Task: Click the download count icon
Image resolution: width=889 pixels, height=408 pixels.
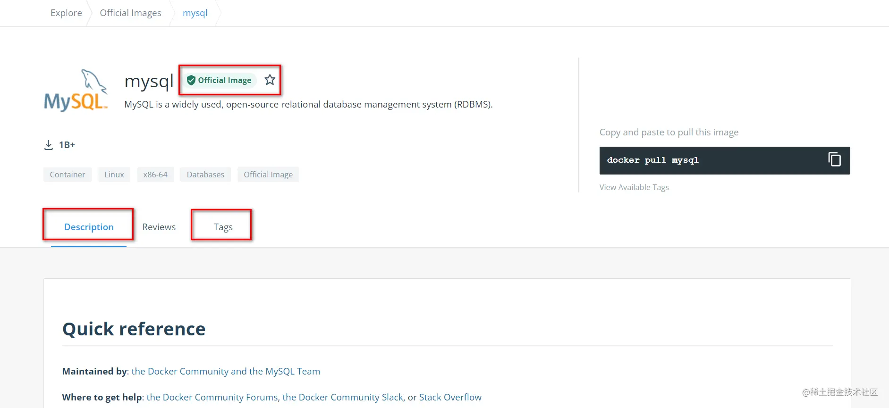Action: (x=48, y=145)
